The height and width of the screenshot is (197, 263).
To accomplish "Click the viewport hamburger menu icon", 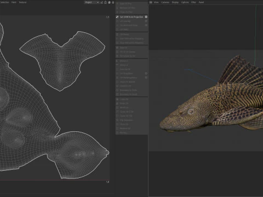I will pos(151,2).
